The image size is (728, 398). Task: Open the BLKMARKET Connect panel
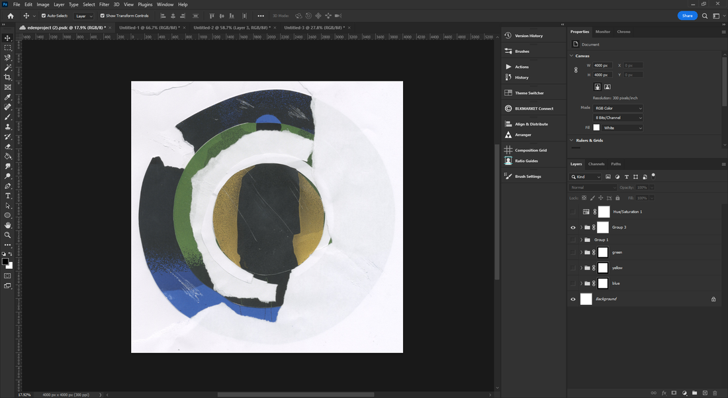coord(534,108)
